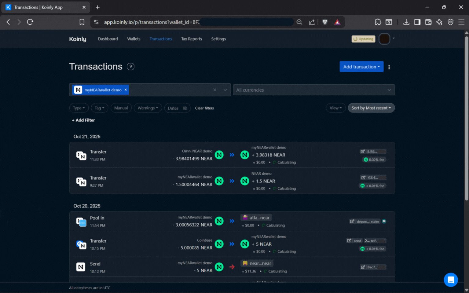Select the Pool in icon on the atla...near row
The height and width of the screenshot is (293, 469).
pyautogui.click(x=81, y=221)
